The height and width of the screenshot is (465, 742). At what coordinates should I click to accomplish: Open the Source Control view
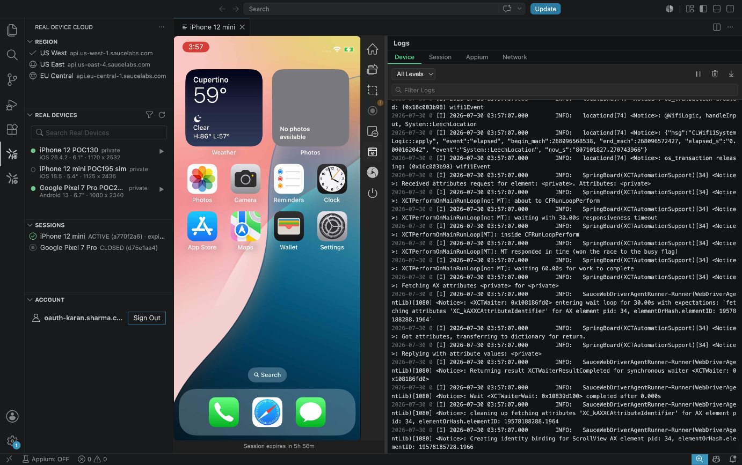coord(12,80)
